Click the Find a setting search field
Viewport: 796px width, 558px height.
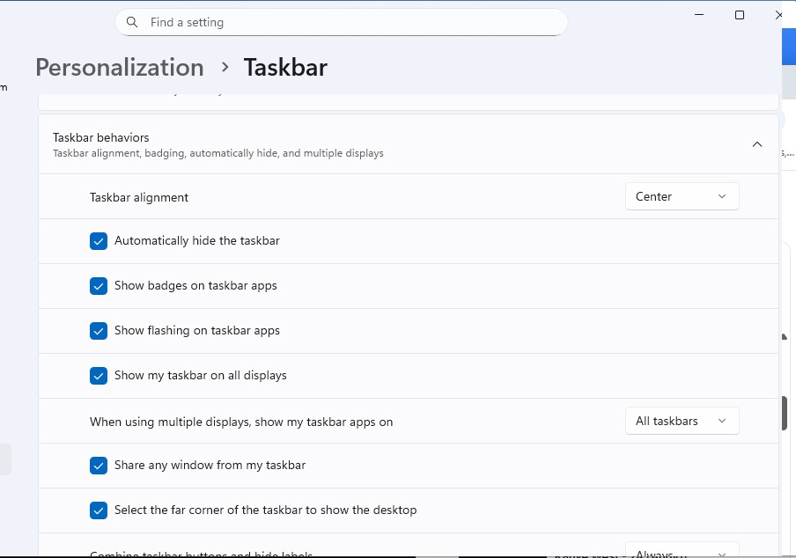pyautogui.click(x=343, y=22)
